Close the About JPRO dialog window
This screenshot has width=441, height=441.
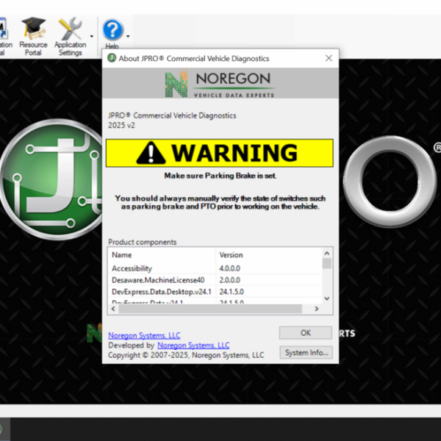pyautogui.click(x=329, y=58)
